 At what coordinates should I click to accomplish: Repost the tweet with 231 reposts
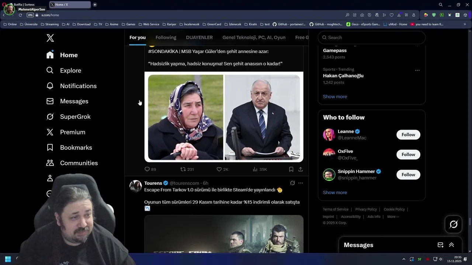(187, 169)
